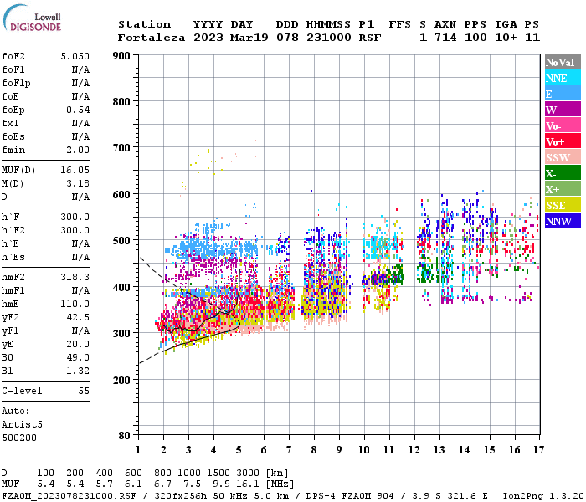586x502 pixels.
Task: Click the IGA value 10+
Action: [506, 38]
